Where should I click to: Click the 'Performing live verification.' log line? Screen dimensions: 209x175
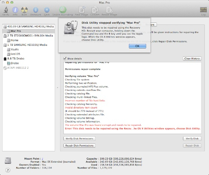point(81,83)
